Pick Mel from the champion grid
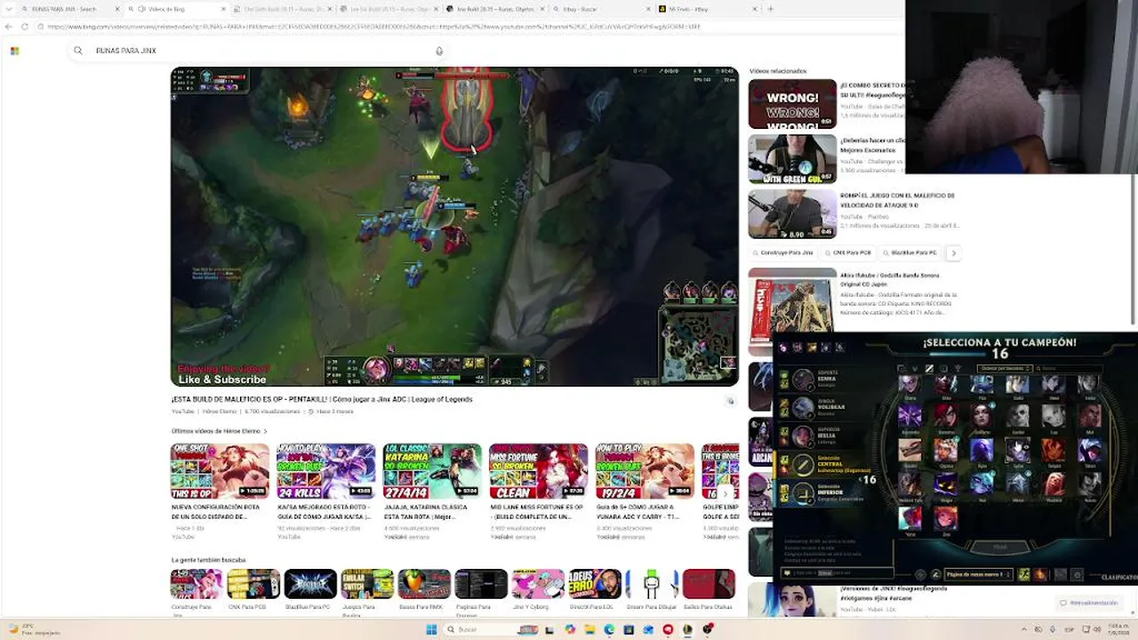 [x=1090, y=415]
